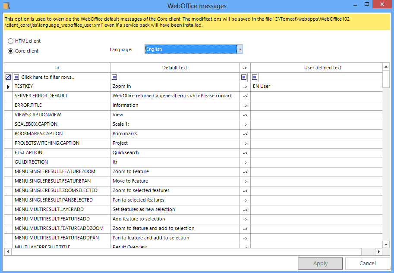
Task: Click the WebOffice application icon in title bar
Action: point(6,5)
